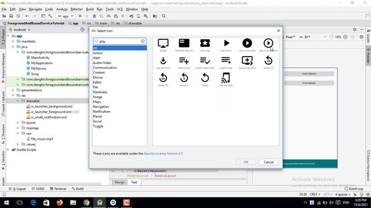This screenshot has height=208, width=371.
Task: Select the play circle filled icon
Action: (247, 43)
